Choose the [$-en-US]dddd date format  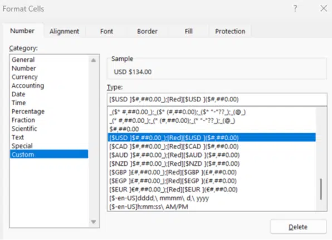pos(212,198)
